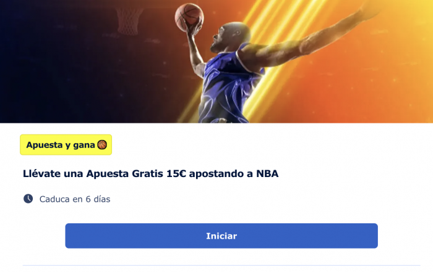
Task: Click the Caduca en 6 días text
Action: (75, 199)
